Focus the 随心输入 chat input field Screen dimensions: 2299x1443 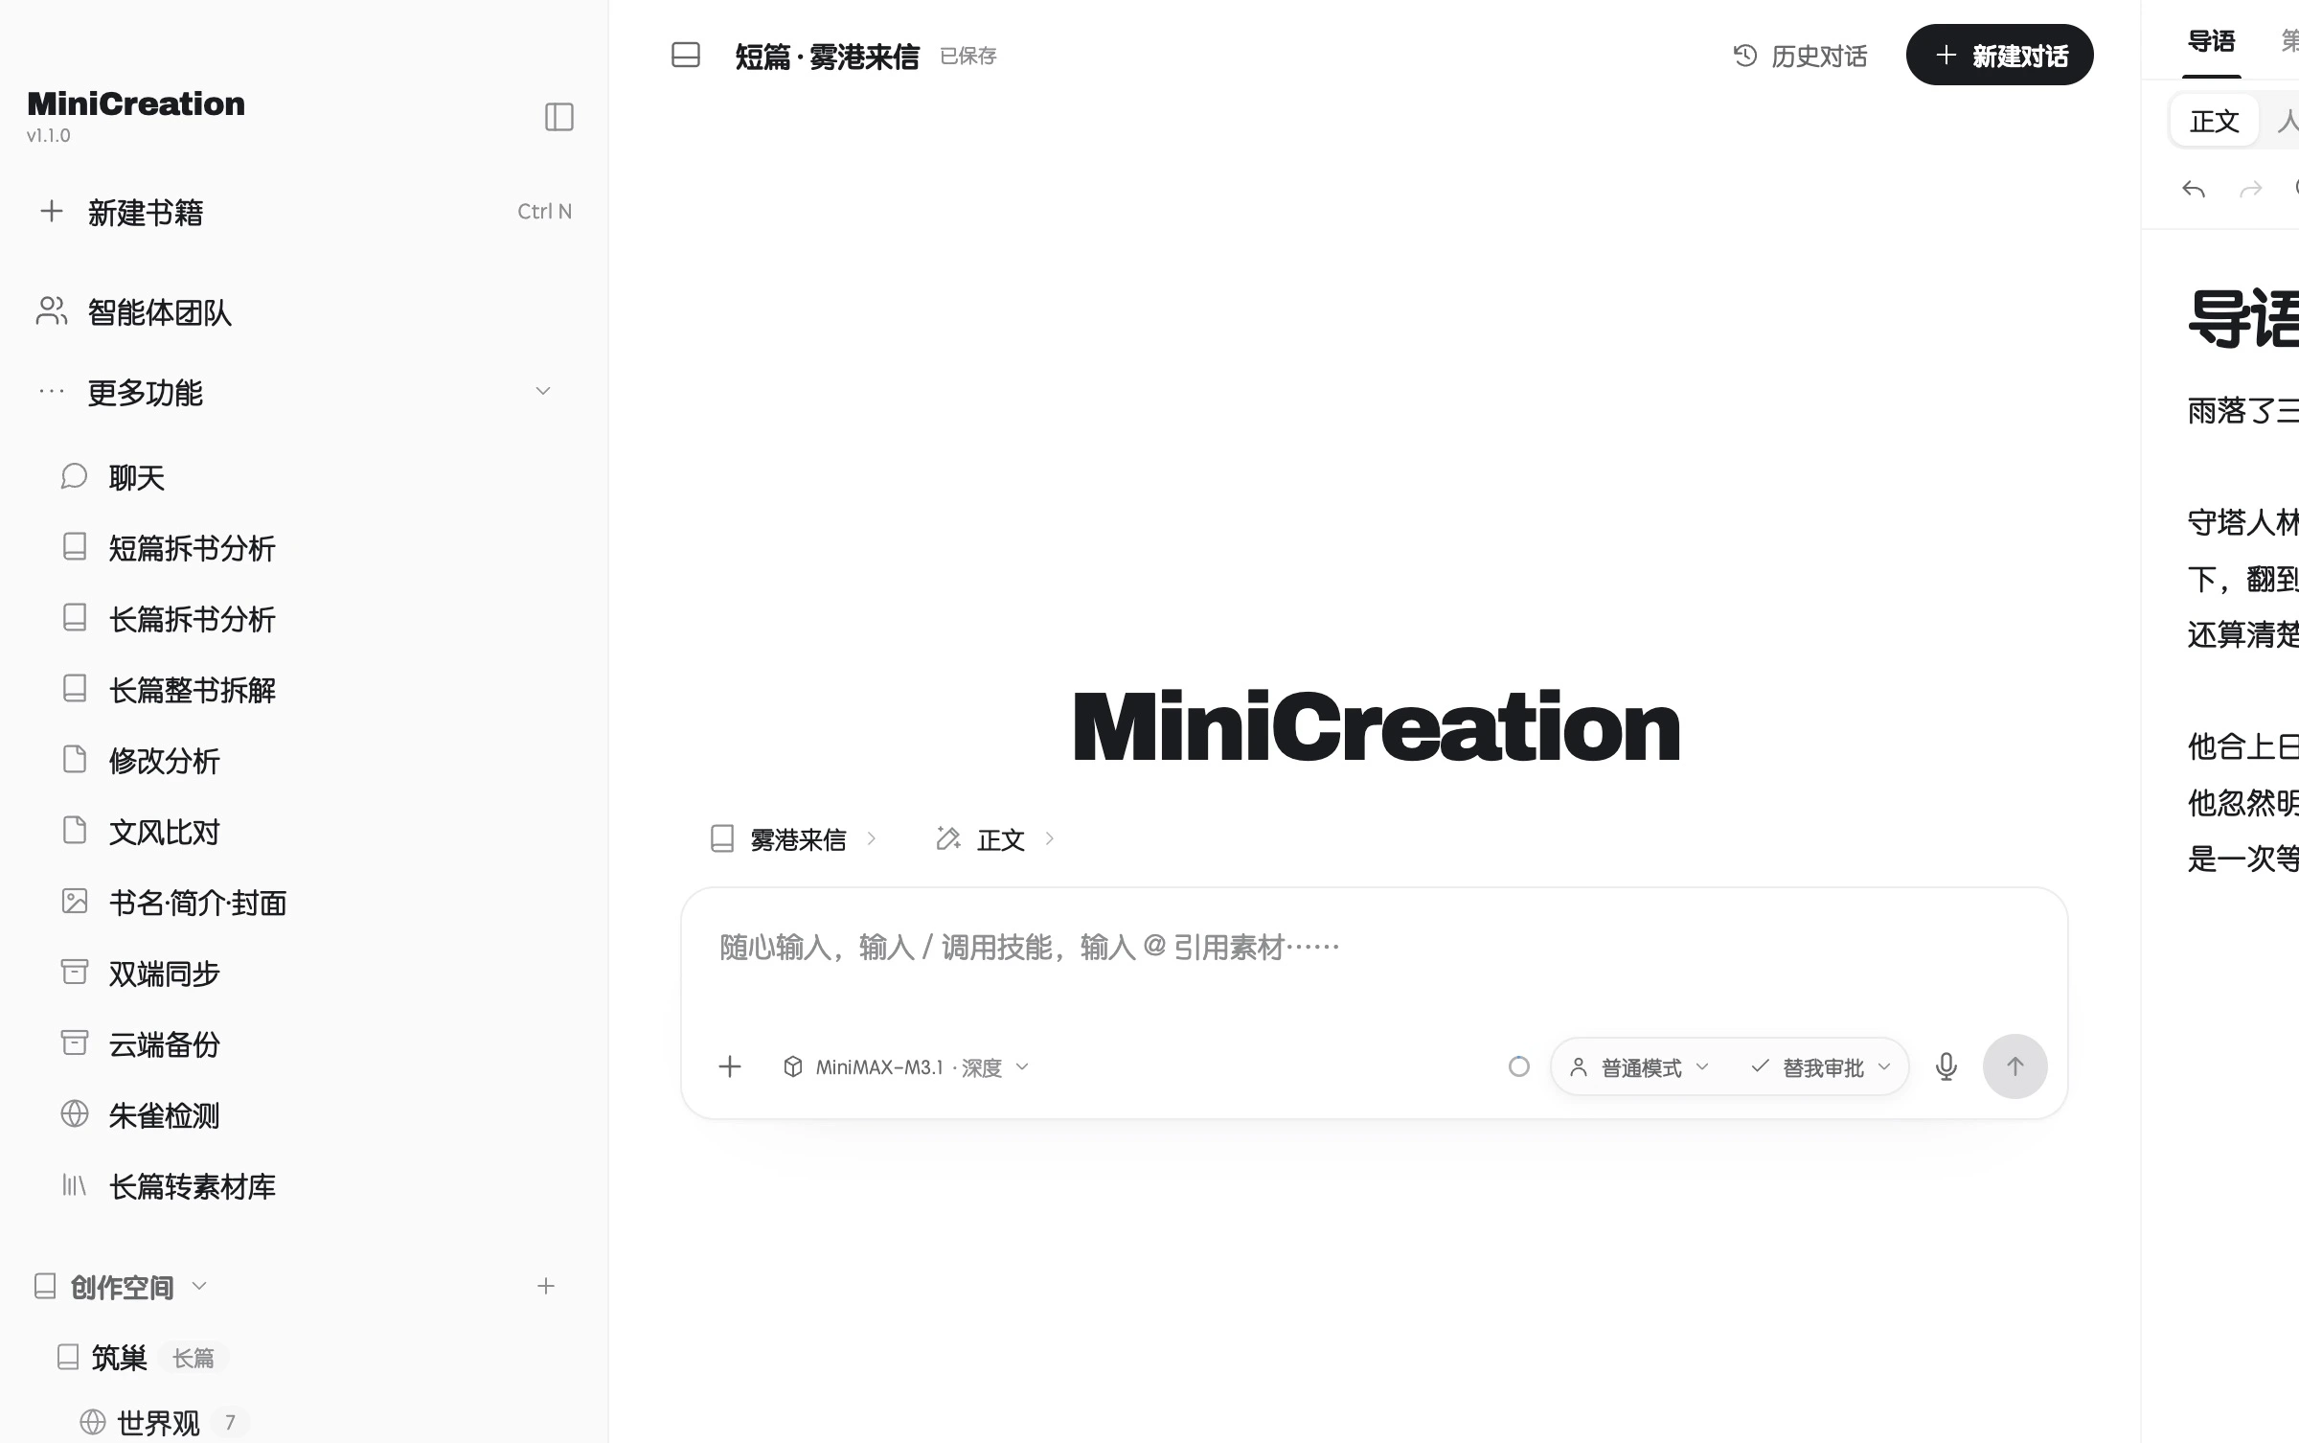(1374, 948)
